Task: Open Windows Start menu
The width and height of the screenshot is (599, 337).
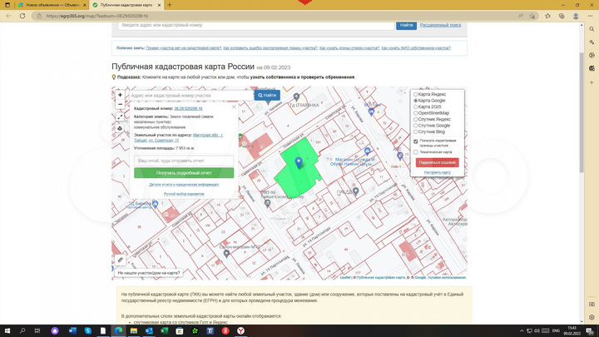Action: [x=7, y=330]
